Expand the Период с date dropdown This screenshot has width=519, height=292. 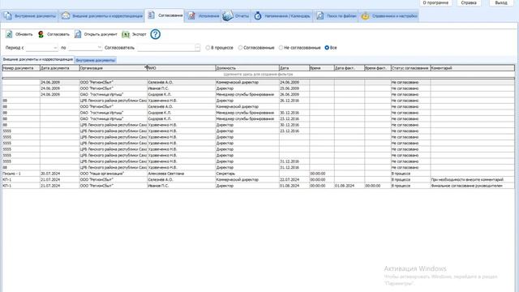(x=55, y=48)
